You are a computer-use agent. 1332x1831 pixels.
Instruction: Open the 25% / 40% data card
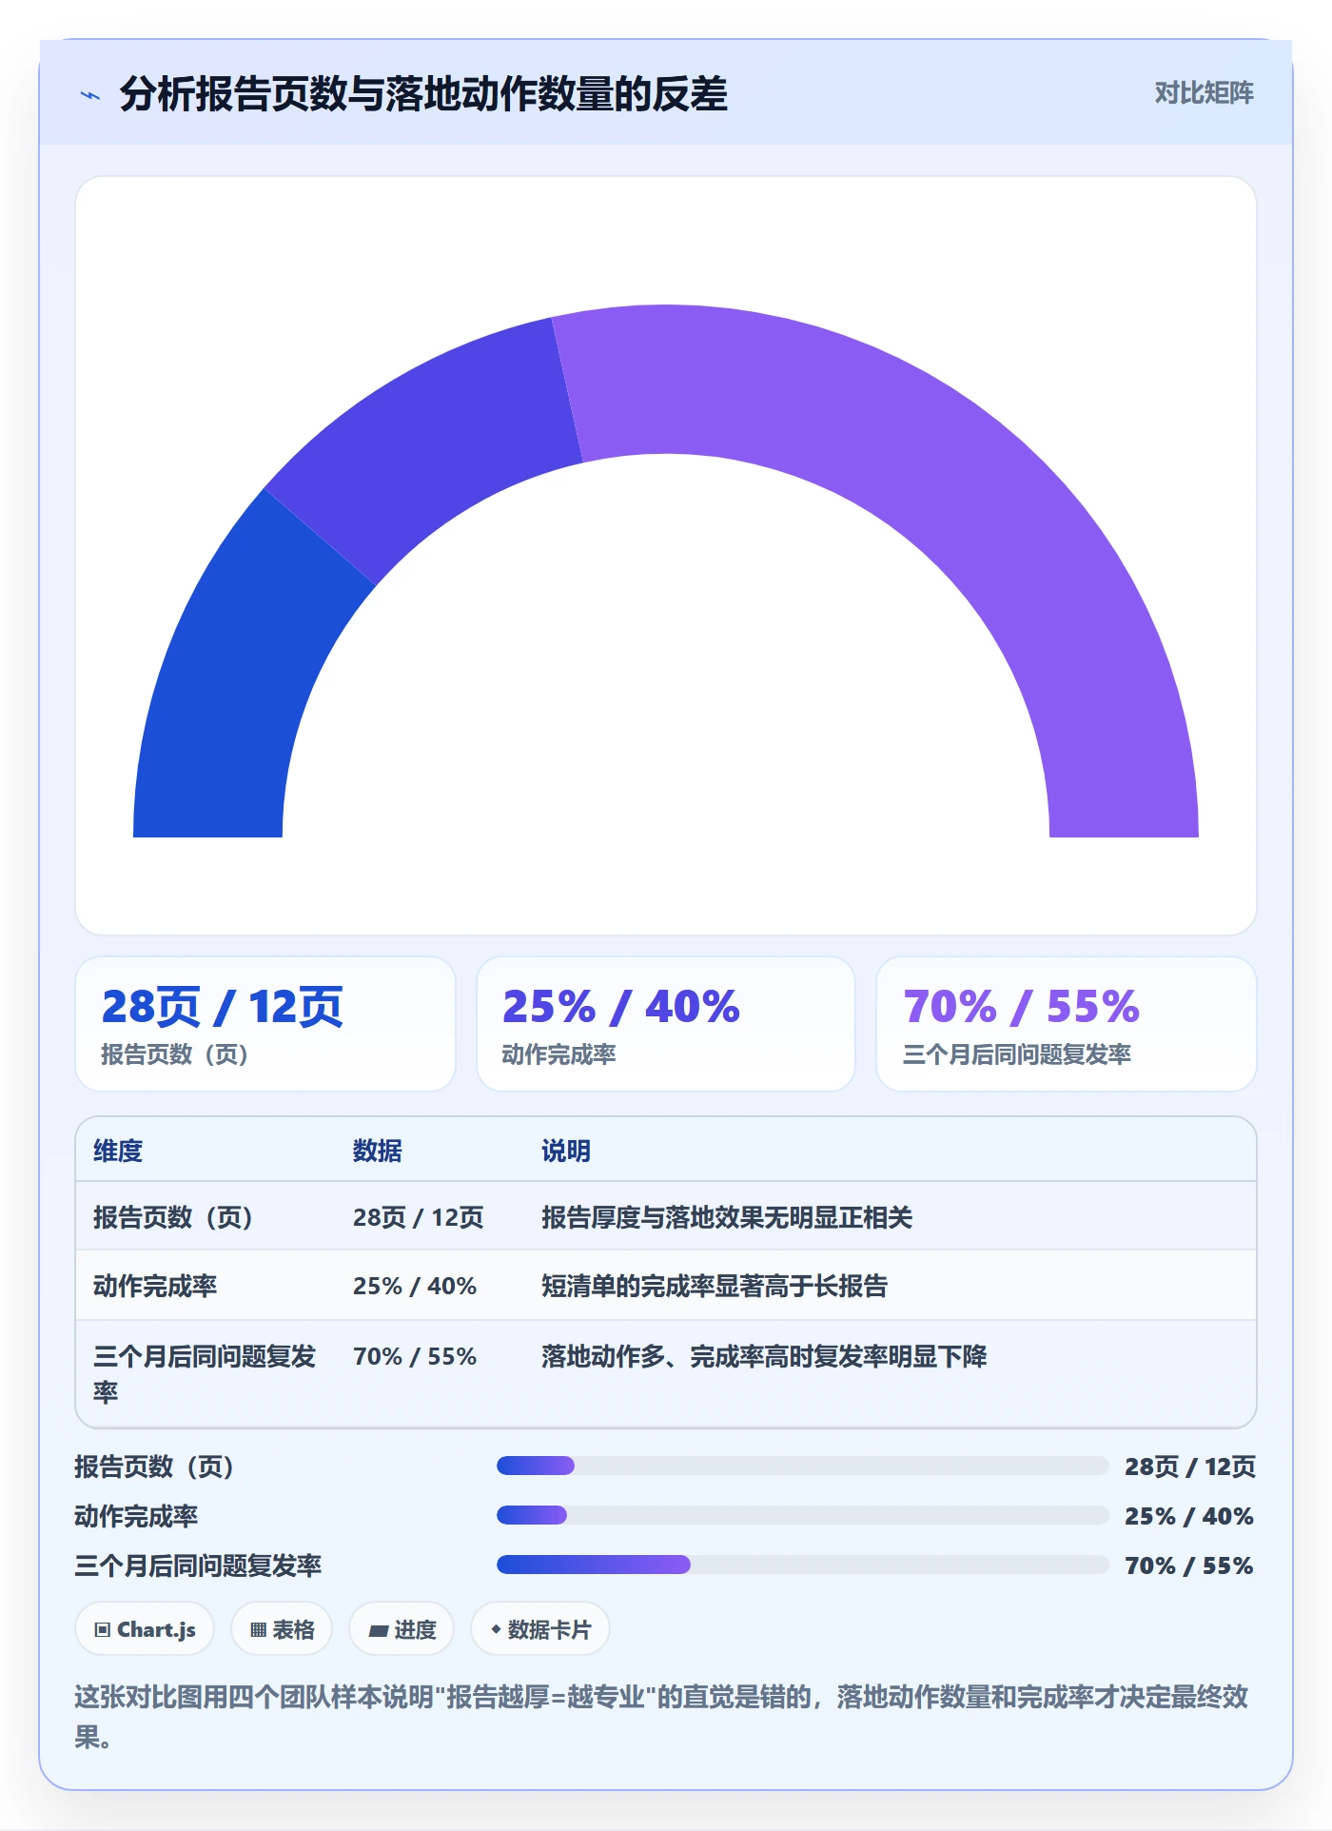coord(666,1024)
